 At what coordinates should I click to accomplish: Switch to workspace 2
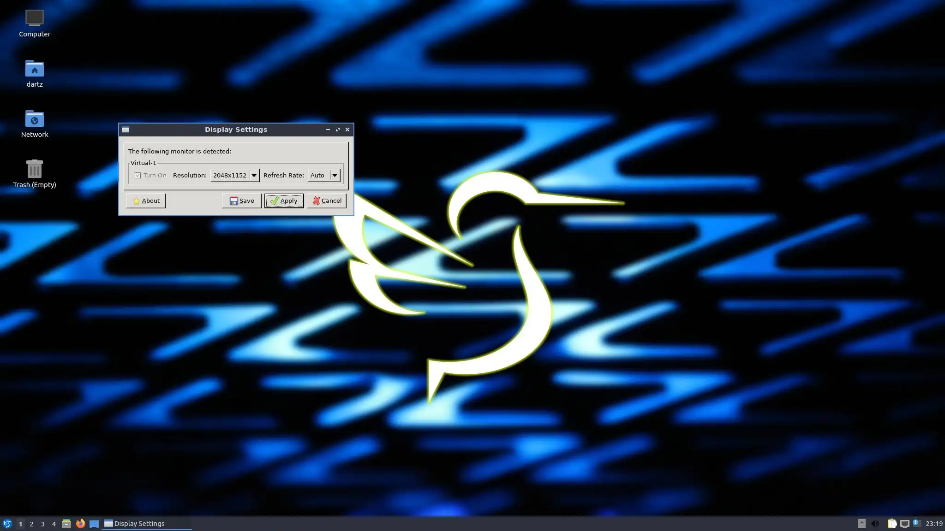pos(31,524)
